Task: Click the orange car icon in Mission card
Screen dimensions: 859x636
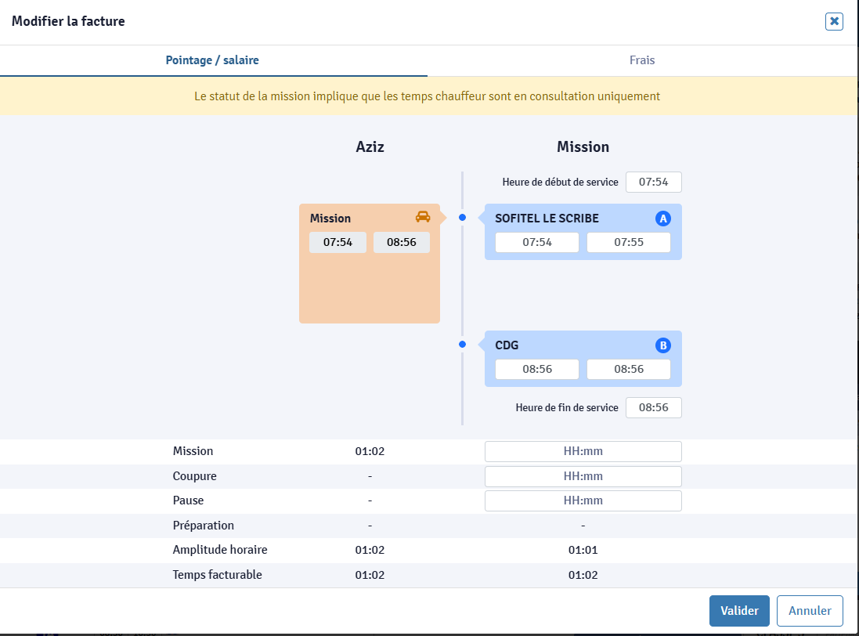Action: 422,217
